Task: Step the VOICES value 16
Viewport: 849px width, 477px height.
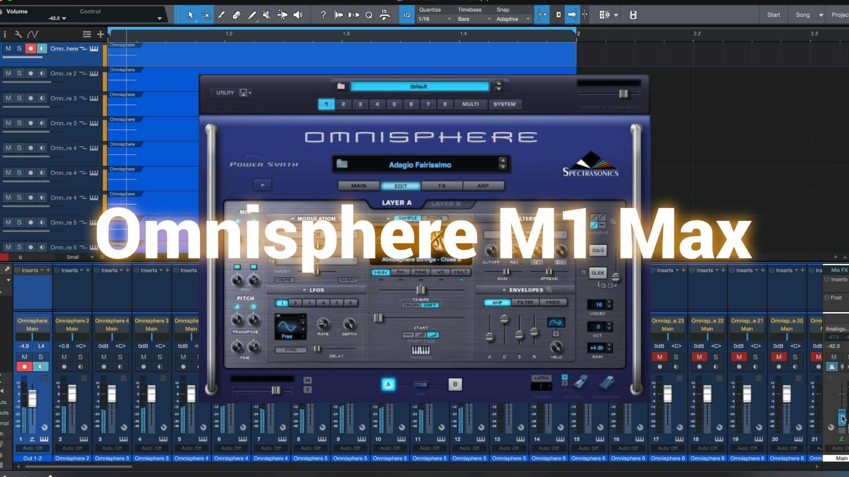Action: (x=609, y=305)
